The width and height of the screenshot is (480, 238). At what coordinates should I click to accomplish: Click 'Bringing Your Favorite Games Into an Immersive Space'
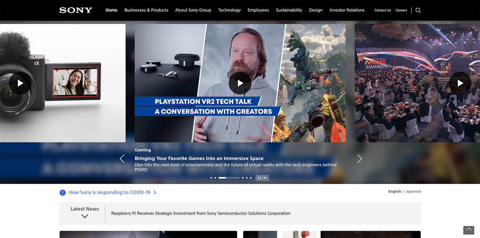point(199,158)
